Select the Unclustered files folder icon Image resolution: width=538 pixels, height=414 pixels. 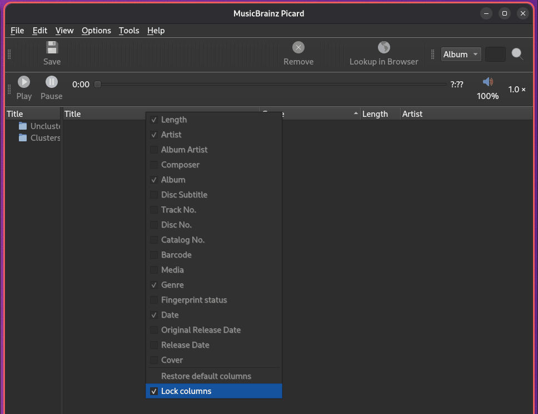23,126
